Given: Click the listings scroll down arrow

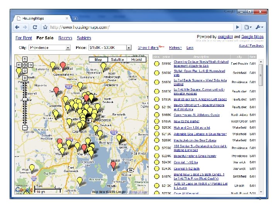Looking at the screenshot, I should point(261,192).
